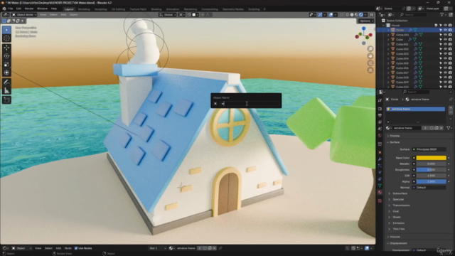
Task: Open the Edit menu
Action: point(18,9)
